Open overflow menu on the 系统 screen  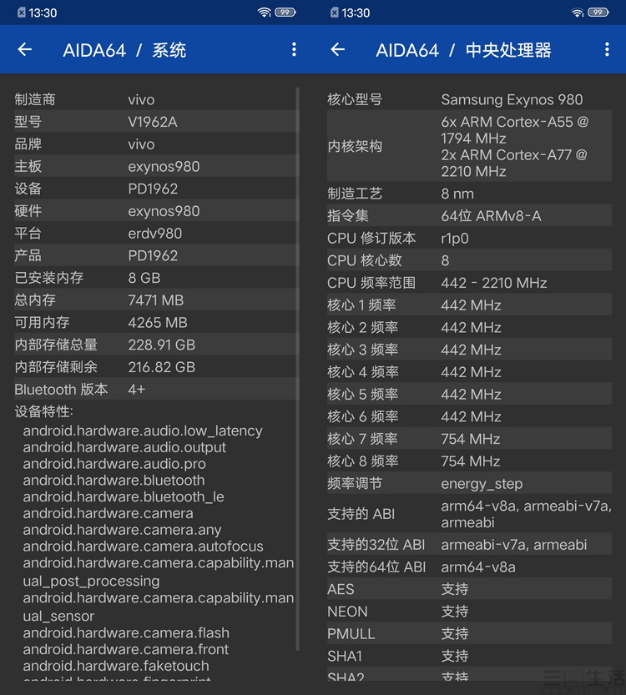(x=294, y=49)
